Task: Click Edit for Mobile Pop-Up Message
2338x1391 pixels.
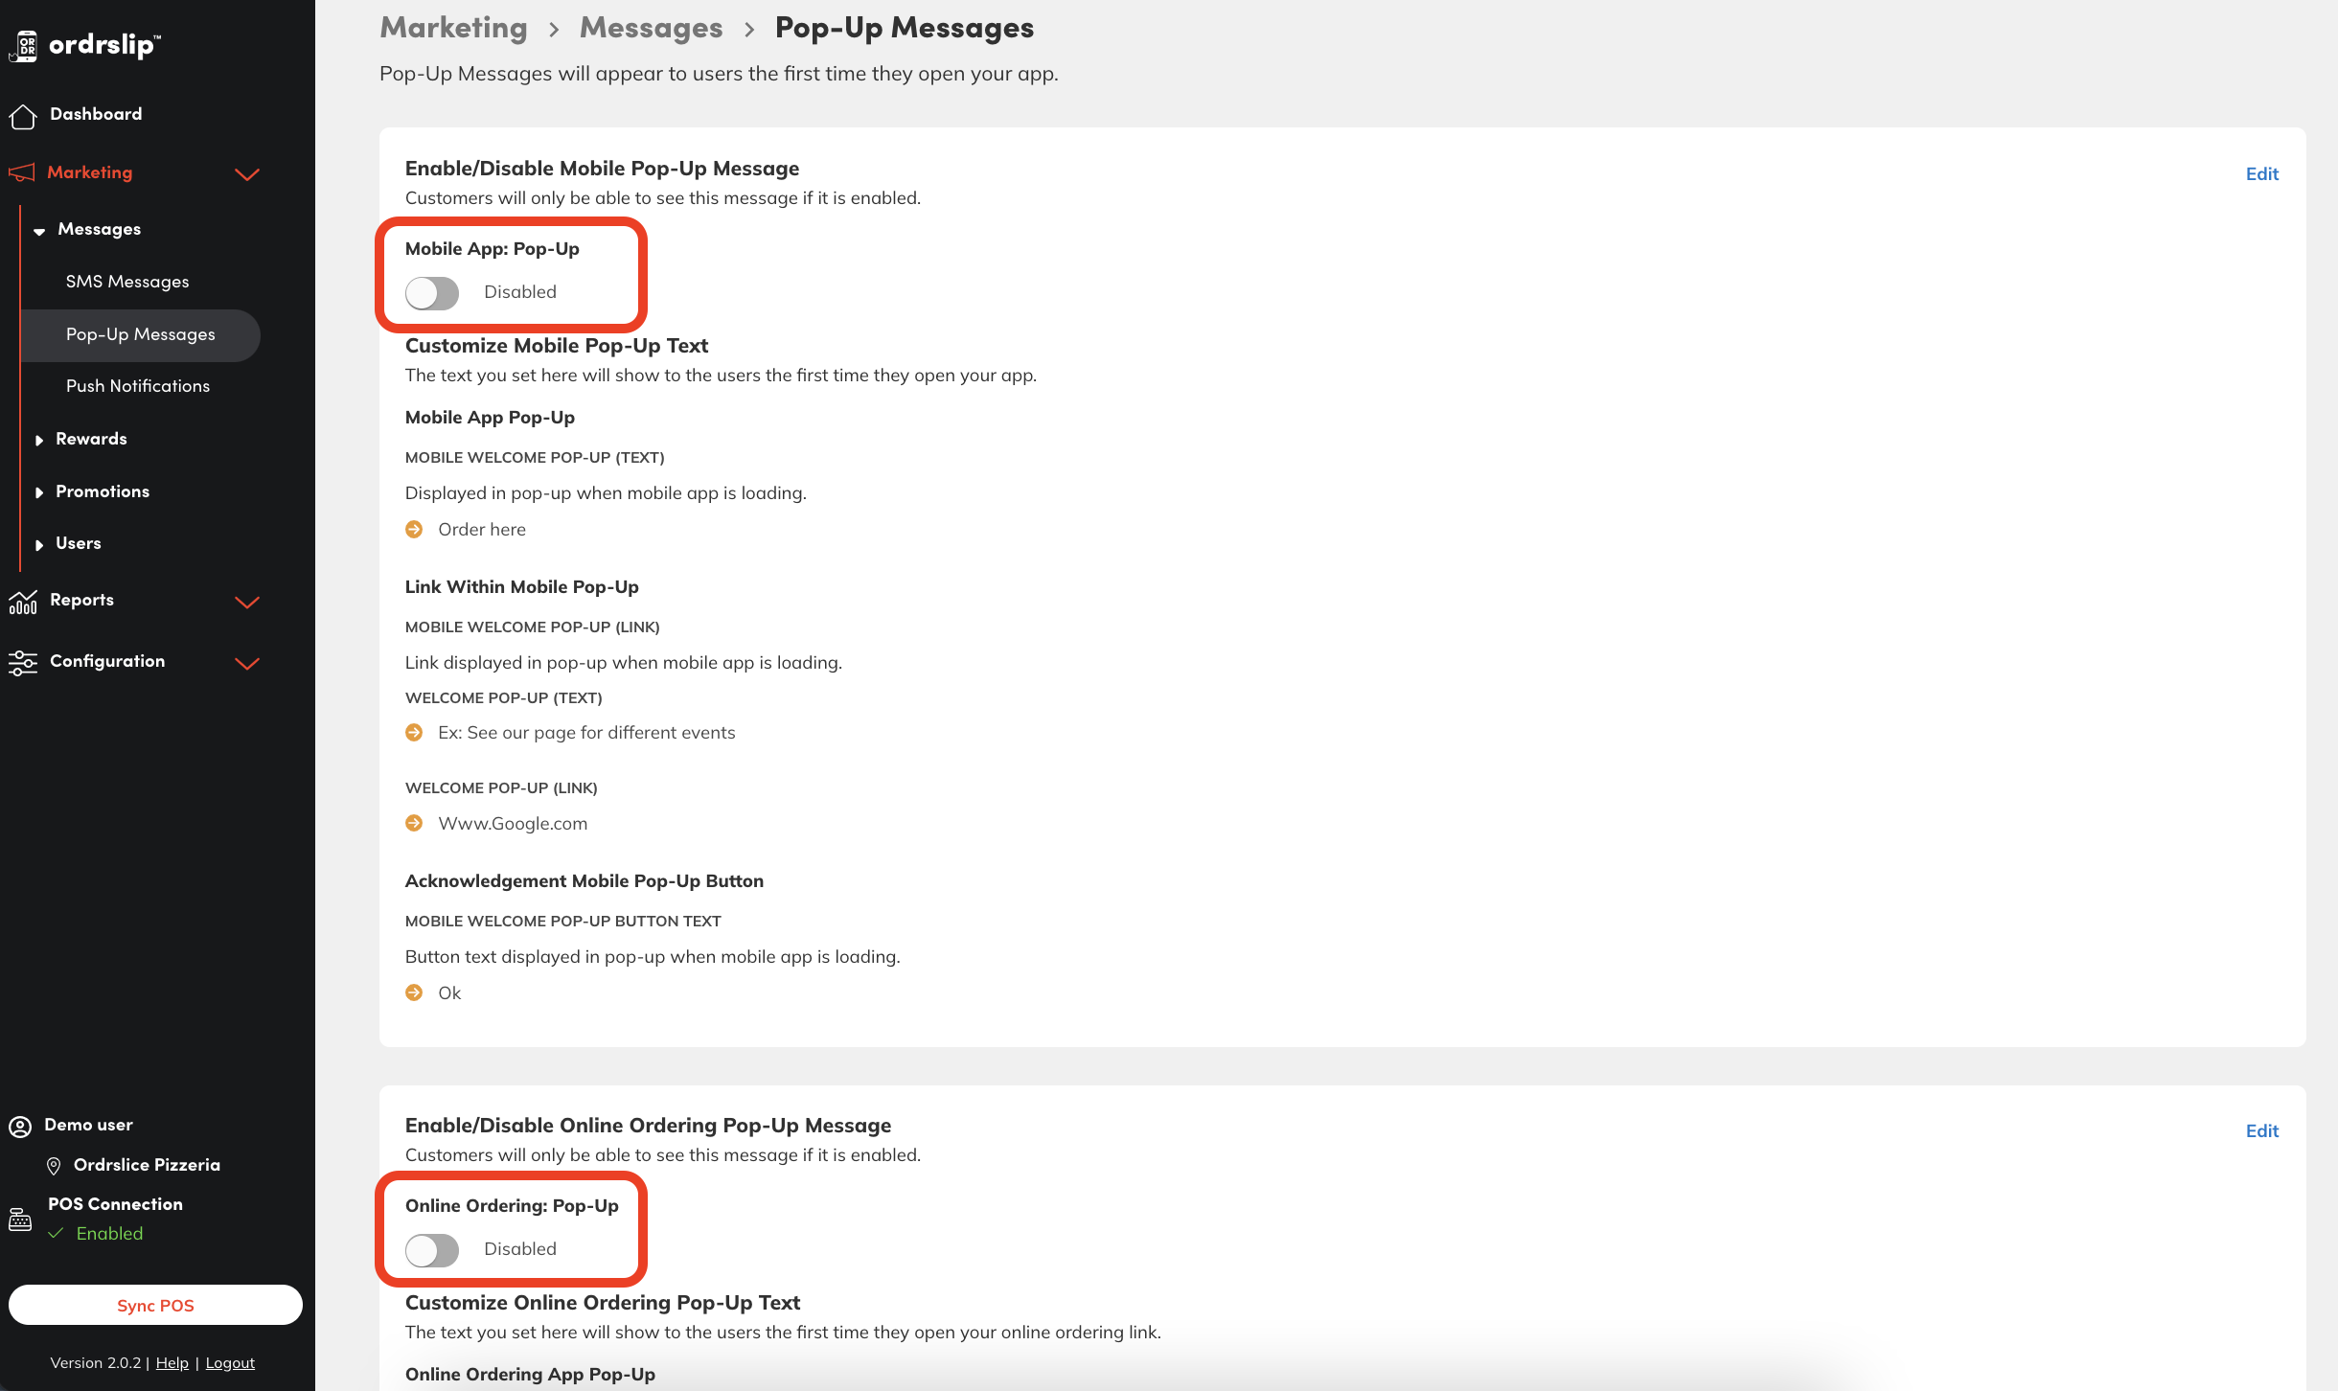Action: pos(2261,174)
